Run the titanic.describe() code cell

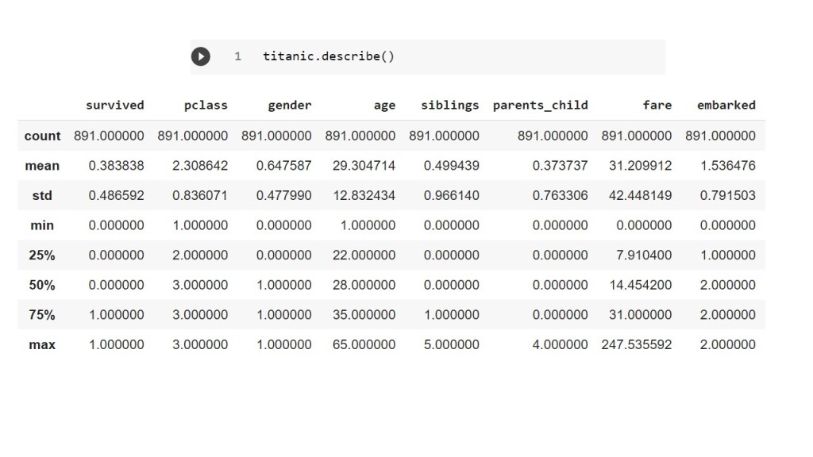(201, 56)
